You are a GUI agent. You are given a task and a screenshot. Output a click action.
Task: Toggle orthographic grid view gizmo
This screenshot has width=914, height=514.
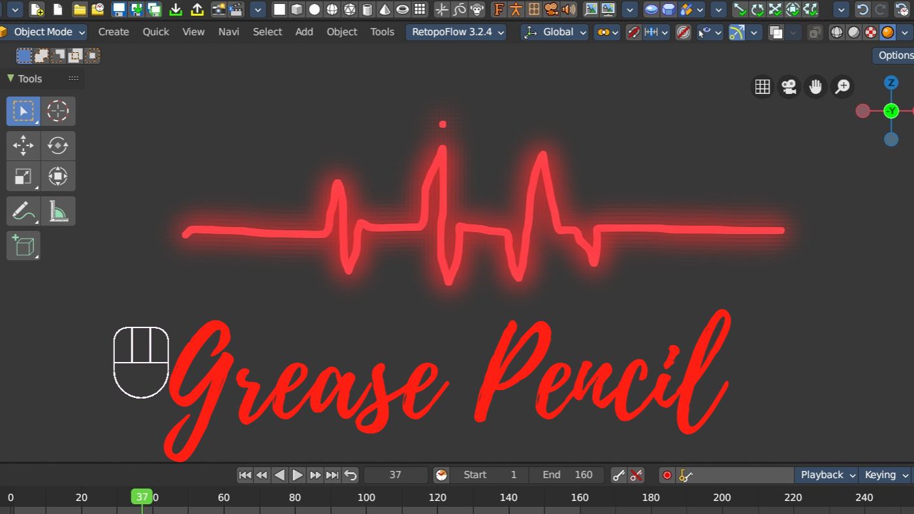[x=763, y=86]
